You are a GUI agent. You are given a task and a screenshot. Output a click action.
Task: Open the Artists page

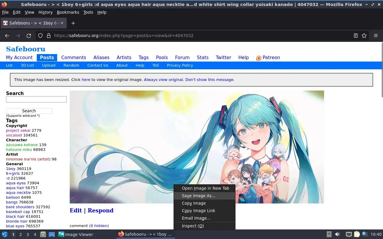[124, 58]
